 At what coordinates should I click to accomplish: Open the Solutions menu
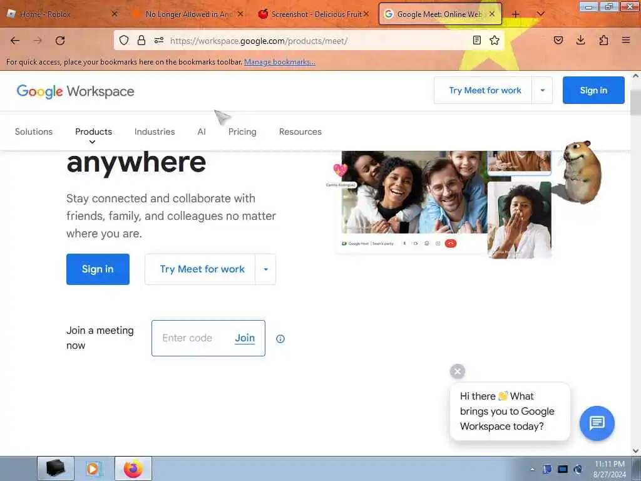(34, 132)
